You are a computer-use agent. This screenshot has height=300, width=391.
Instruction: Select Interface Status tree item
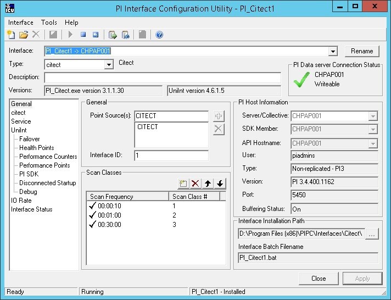pyautogui.click(x=32, y=209)
